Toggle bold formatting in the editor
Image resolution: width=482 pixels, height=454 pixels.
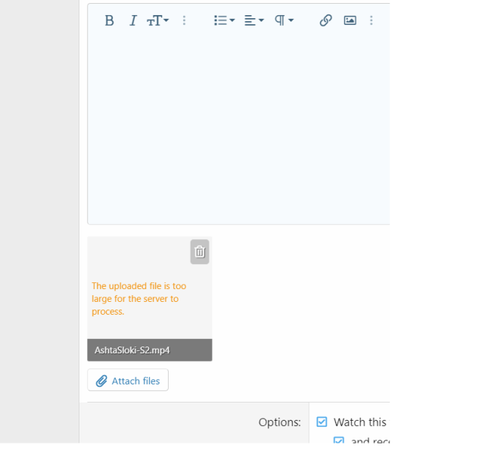109,20
